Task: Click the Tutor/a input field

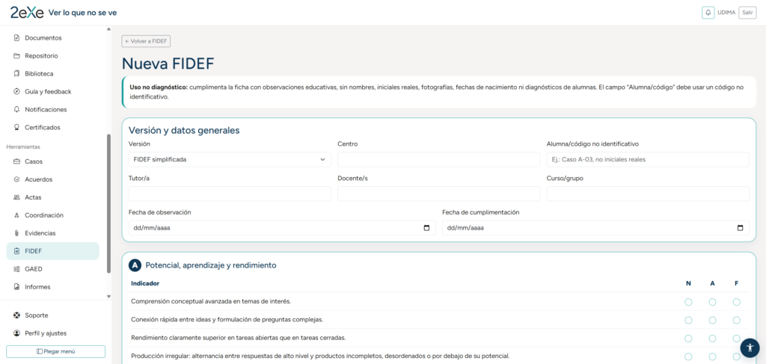Action: (230, 194)
